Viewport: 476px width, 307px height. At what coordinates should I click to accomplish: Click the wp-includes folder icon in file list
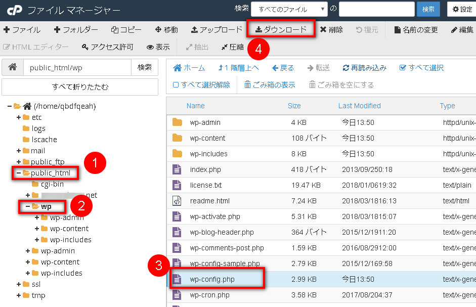(177, 154)
